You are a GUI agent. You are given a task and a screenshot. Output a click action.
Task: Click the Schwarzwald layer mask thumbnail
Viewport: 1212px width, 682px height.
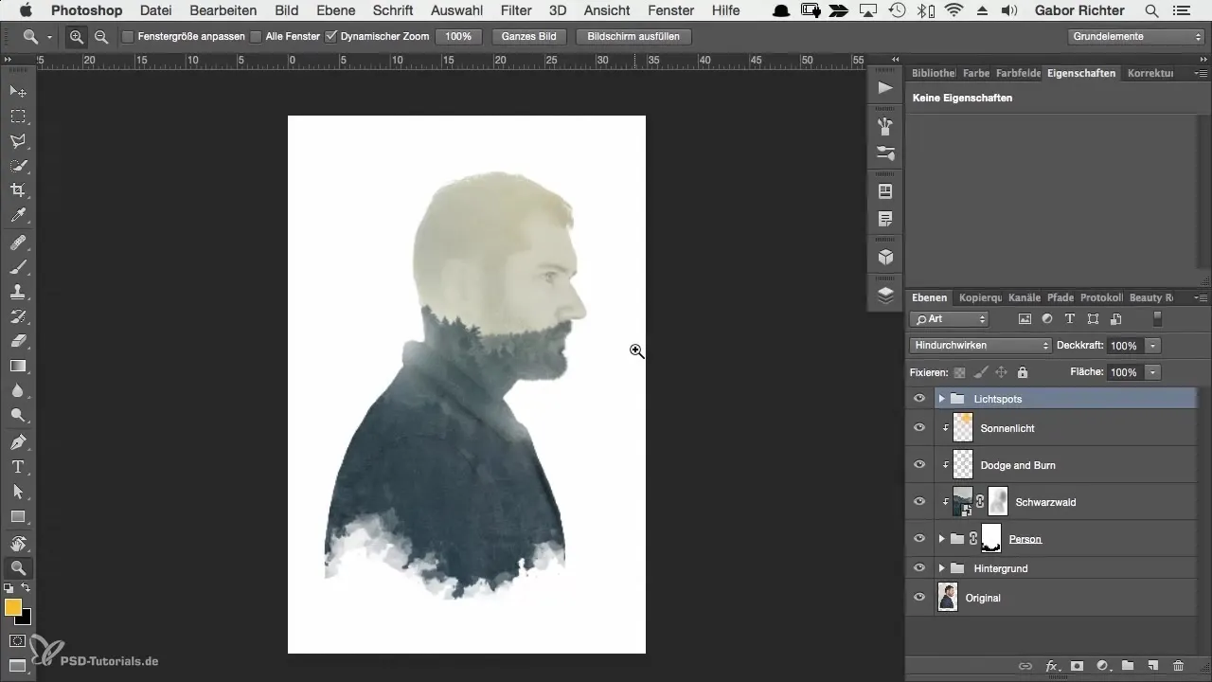pyautogui.click(x=997, y=502)
